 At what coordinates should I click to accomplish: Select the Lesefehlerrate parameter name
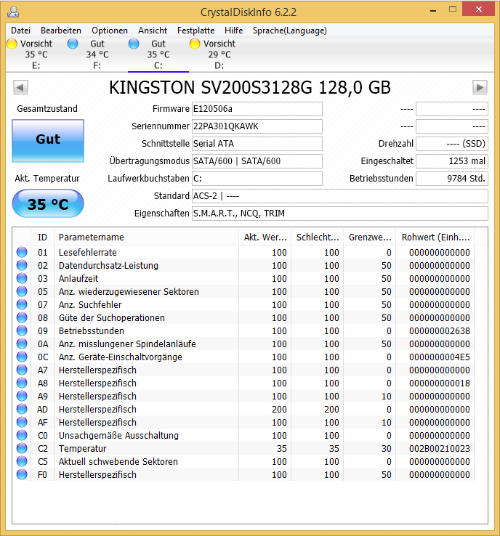87,252
